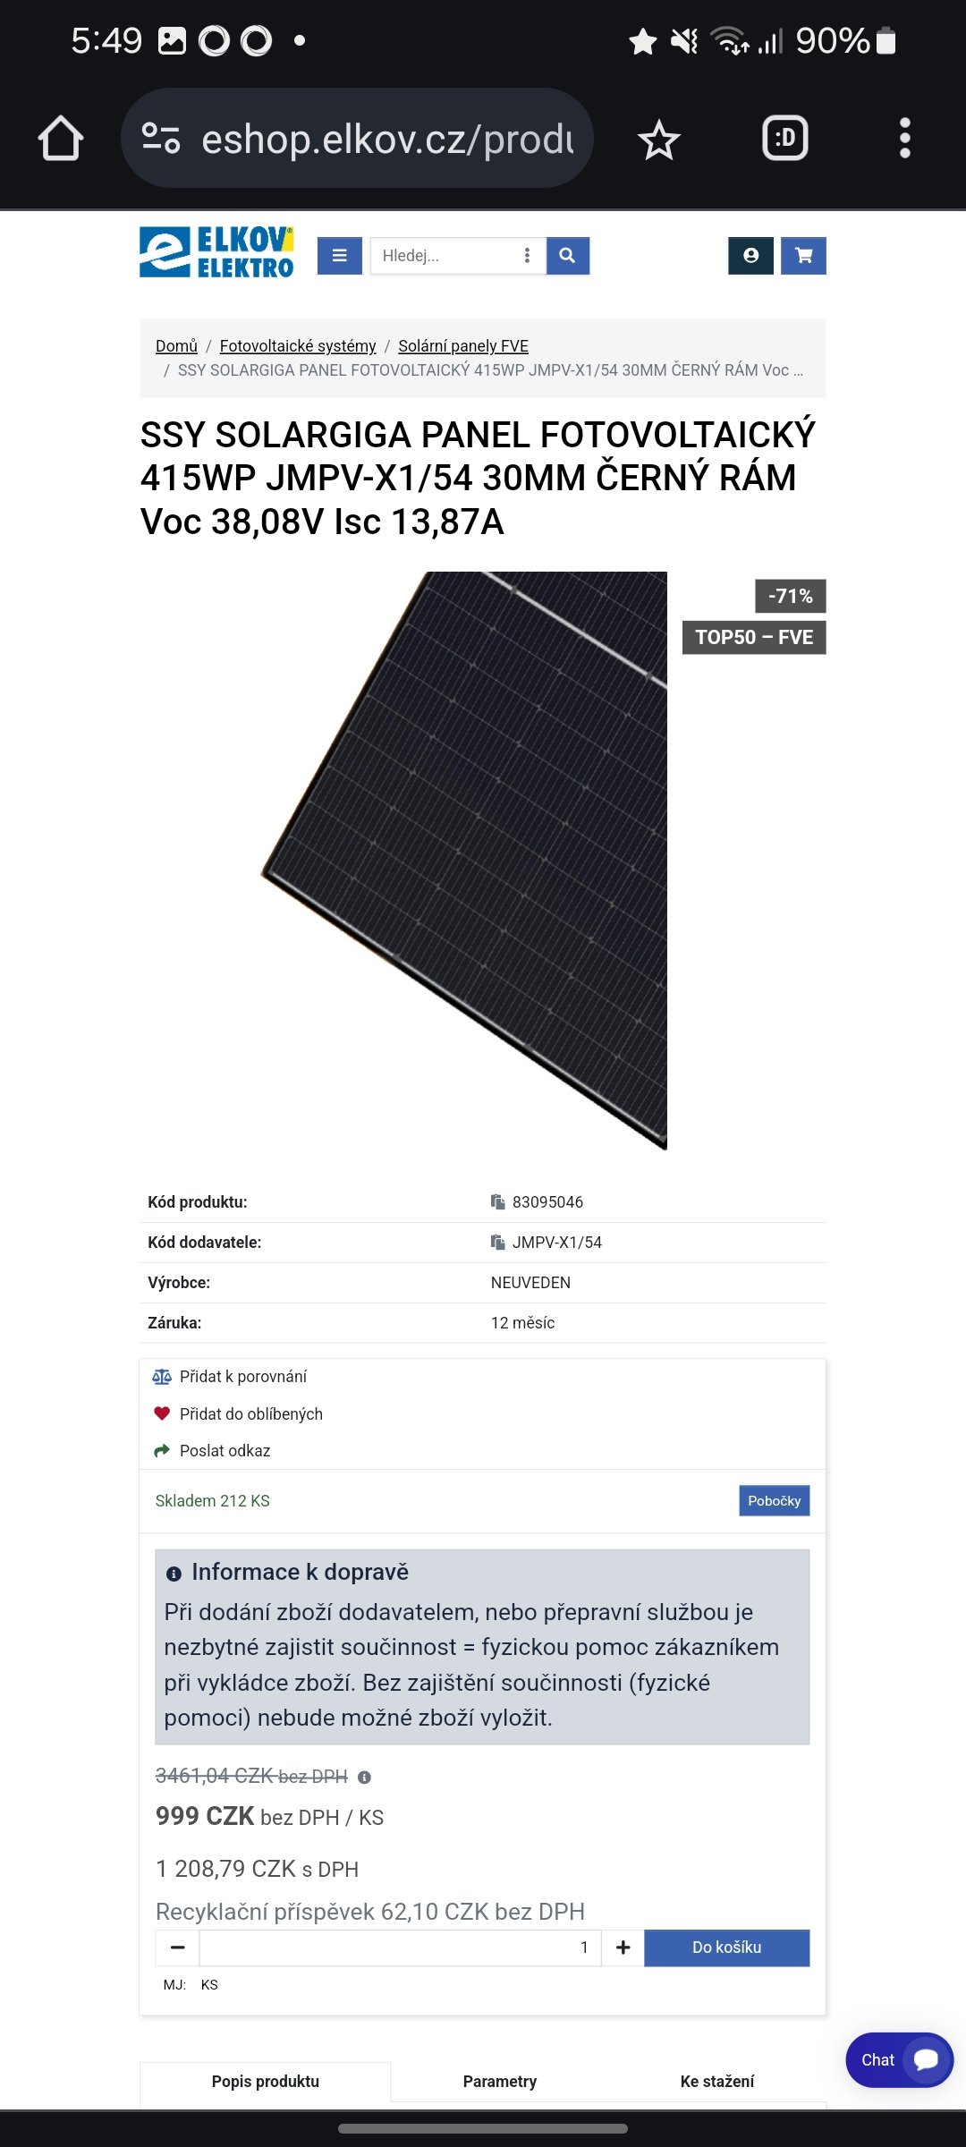Bookmark this page with the star icon
The width and height of the screenshot is (966, 2147).
(x=659, y=140)
